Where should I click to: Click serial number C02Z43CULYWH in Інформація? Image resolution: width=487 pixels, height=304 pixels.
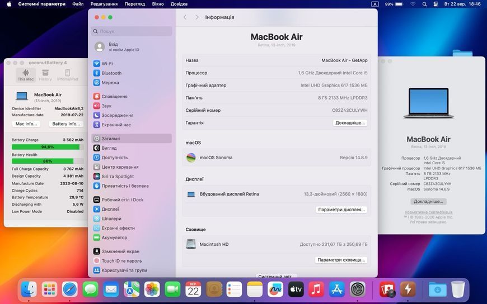pos(350,111)
